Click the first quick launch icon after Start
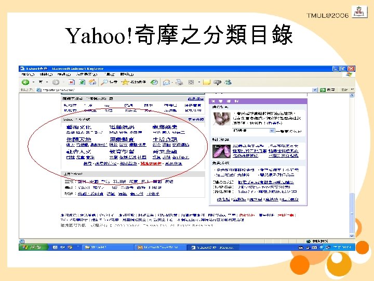 [x=55, y=247]
